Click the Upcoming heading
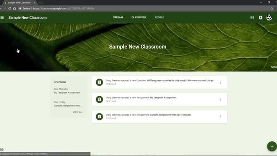Screen dimensions: 277x156 pos(60,82)
